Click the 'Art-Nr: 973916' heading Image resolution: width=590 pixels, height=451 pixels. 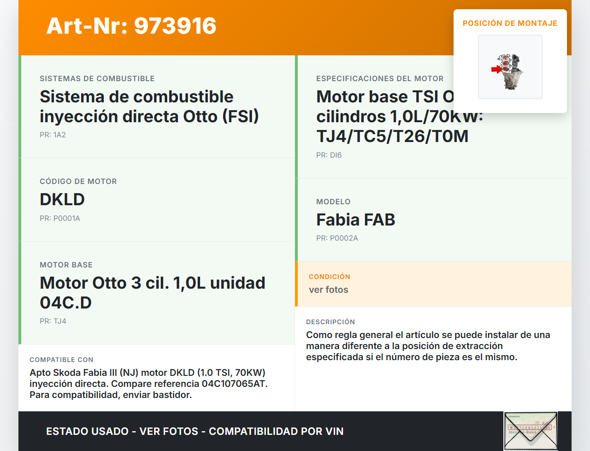(131, 26)
